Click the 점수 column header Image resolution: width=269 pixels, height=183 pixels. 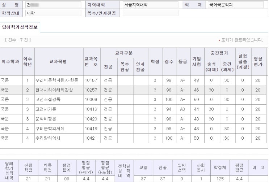(170, 62)
